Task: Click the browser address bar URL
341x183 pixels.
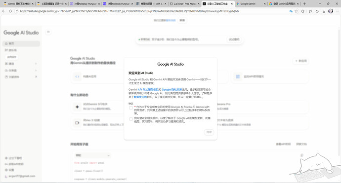Action: pos(129,11)
